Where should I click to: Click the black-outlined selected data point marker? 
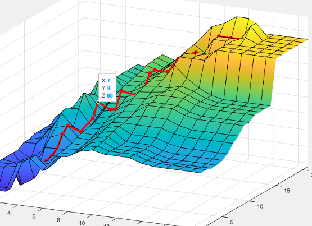pyautogui.click(x=98, y=102)
